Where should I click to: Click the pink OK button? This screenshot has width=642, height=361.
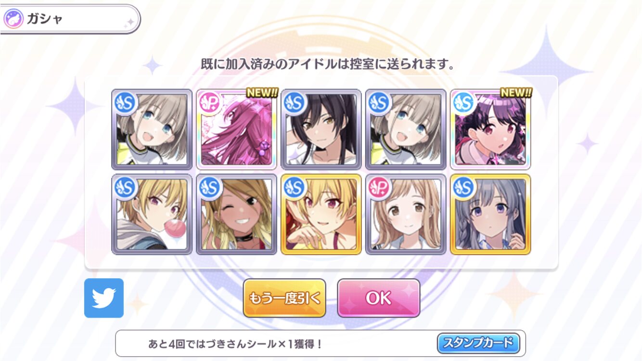(x=378, y=298)
